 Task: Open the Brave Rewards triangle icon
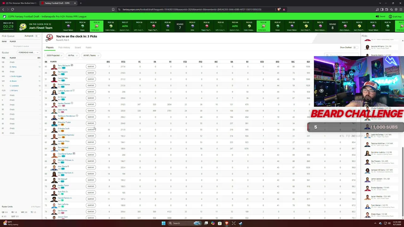pos(284,9)
